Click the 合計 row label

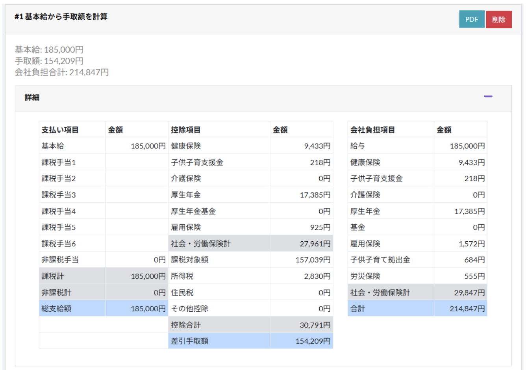click(x=357, y=309)
